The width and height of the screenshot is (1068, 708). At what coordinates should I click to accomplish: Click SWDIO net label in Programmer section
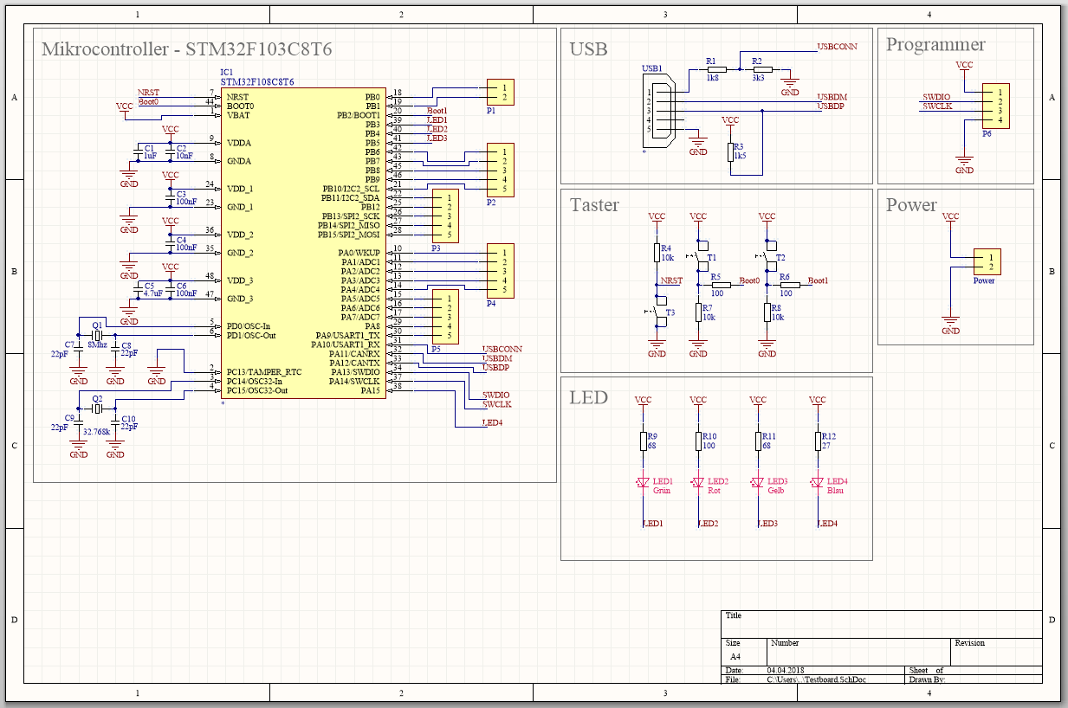tap(936, 96)
